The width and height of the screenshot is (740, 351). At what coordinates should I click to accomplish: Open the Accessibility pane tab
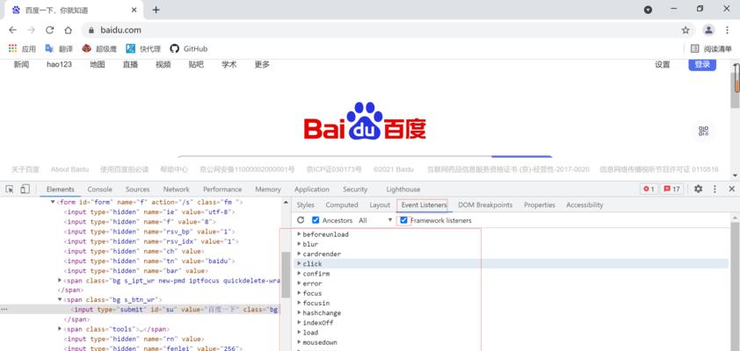(584, 205)
